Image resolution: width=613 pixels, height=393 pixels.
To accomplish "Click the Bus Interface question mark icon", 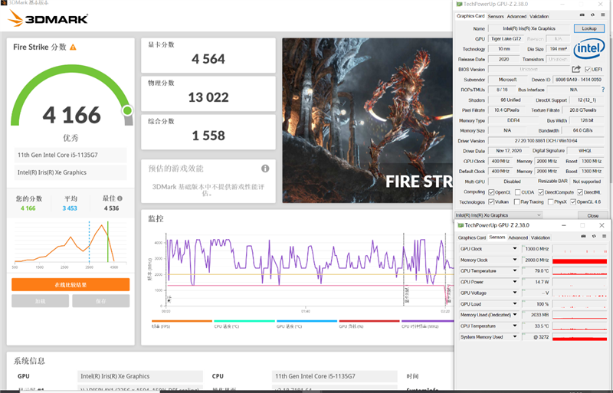I will [x=603, y=90].
